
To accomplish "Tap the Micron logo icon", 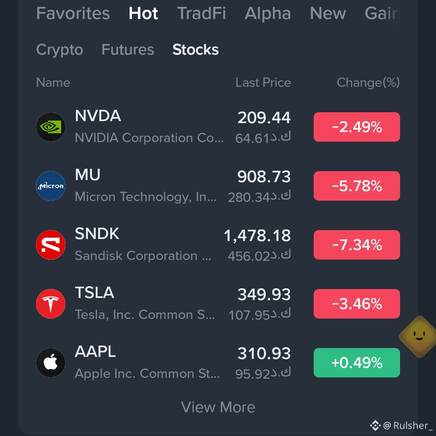I will (x=50, y=186).
